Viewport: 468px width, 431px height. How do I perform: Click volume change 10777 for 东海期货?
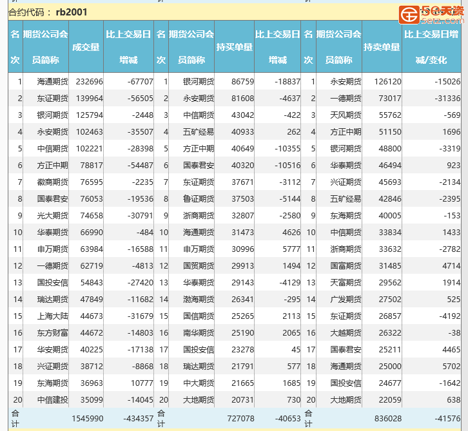(x=142, y=383)
